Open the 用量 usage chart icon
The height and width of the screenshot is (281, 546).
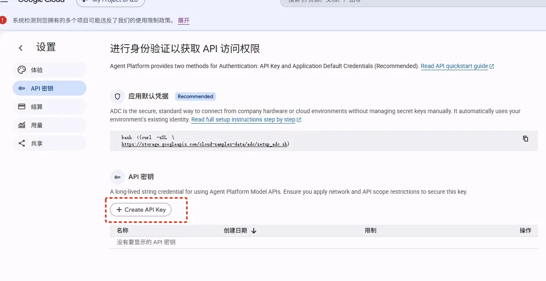[x=22, y=125]
